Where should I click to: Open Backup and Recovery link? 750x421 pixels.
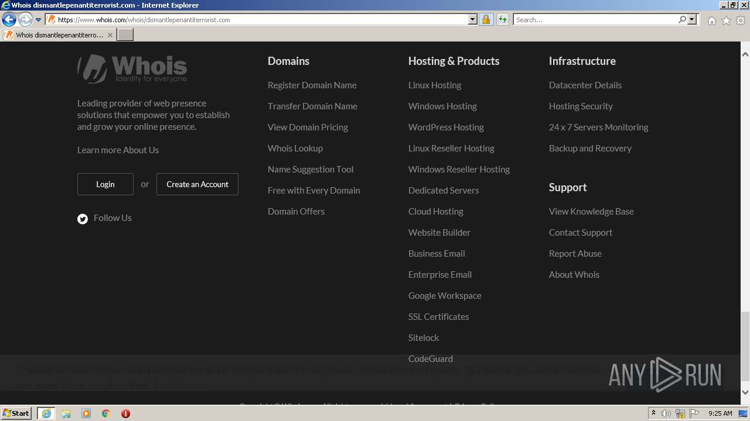(590, 148)
